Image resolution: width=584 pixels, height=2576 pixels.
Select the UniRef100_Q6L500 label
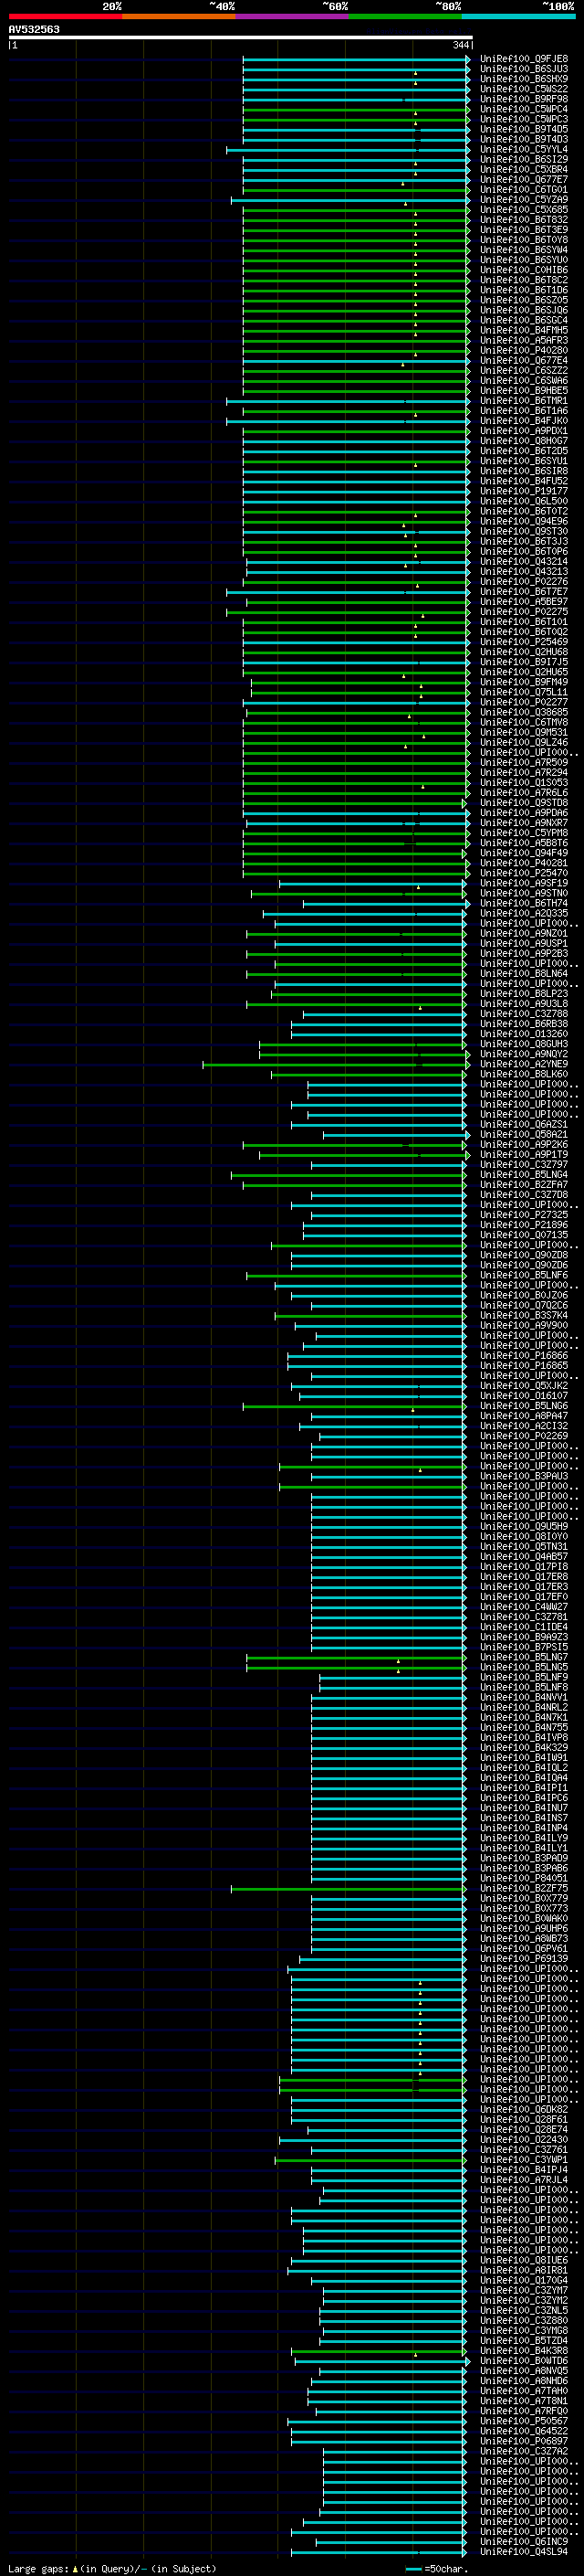coord(524,501)
